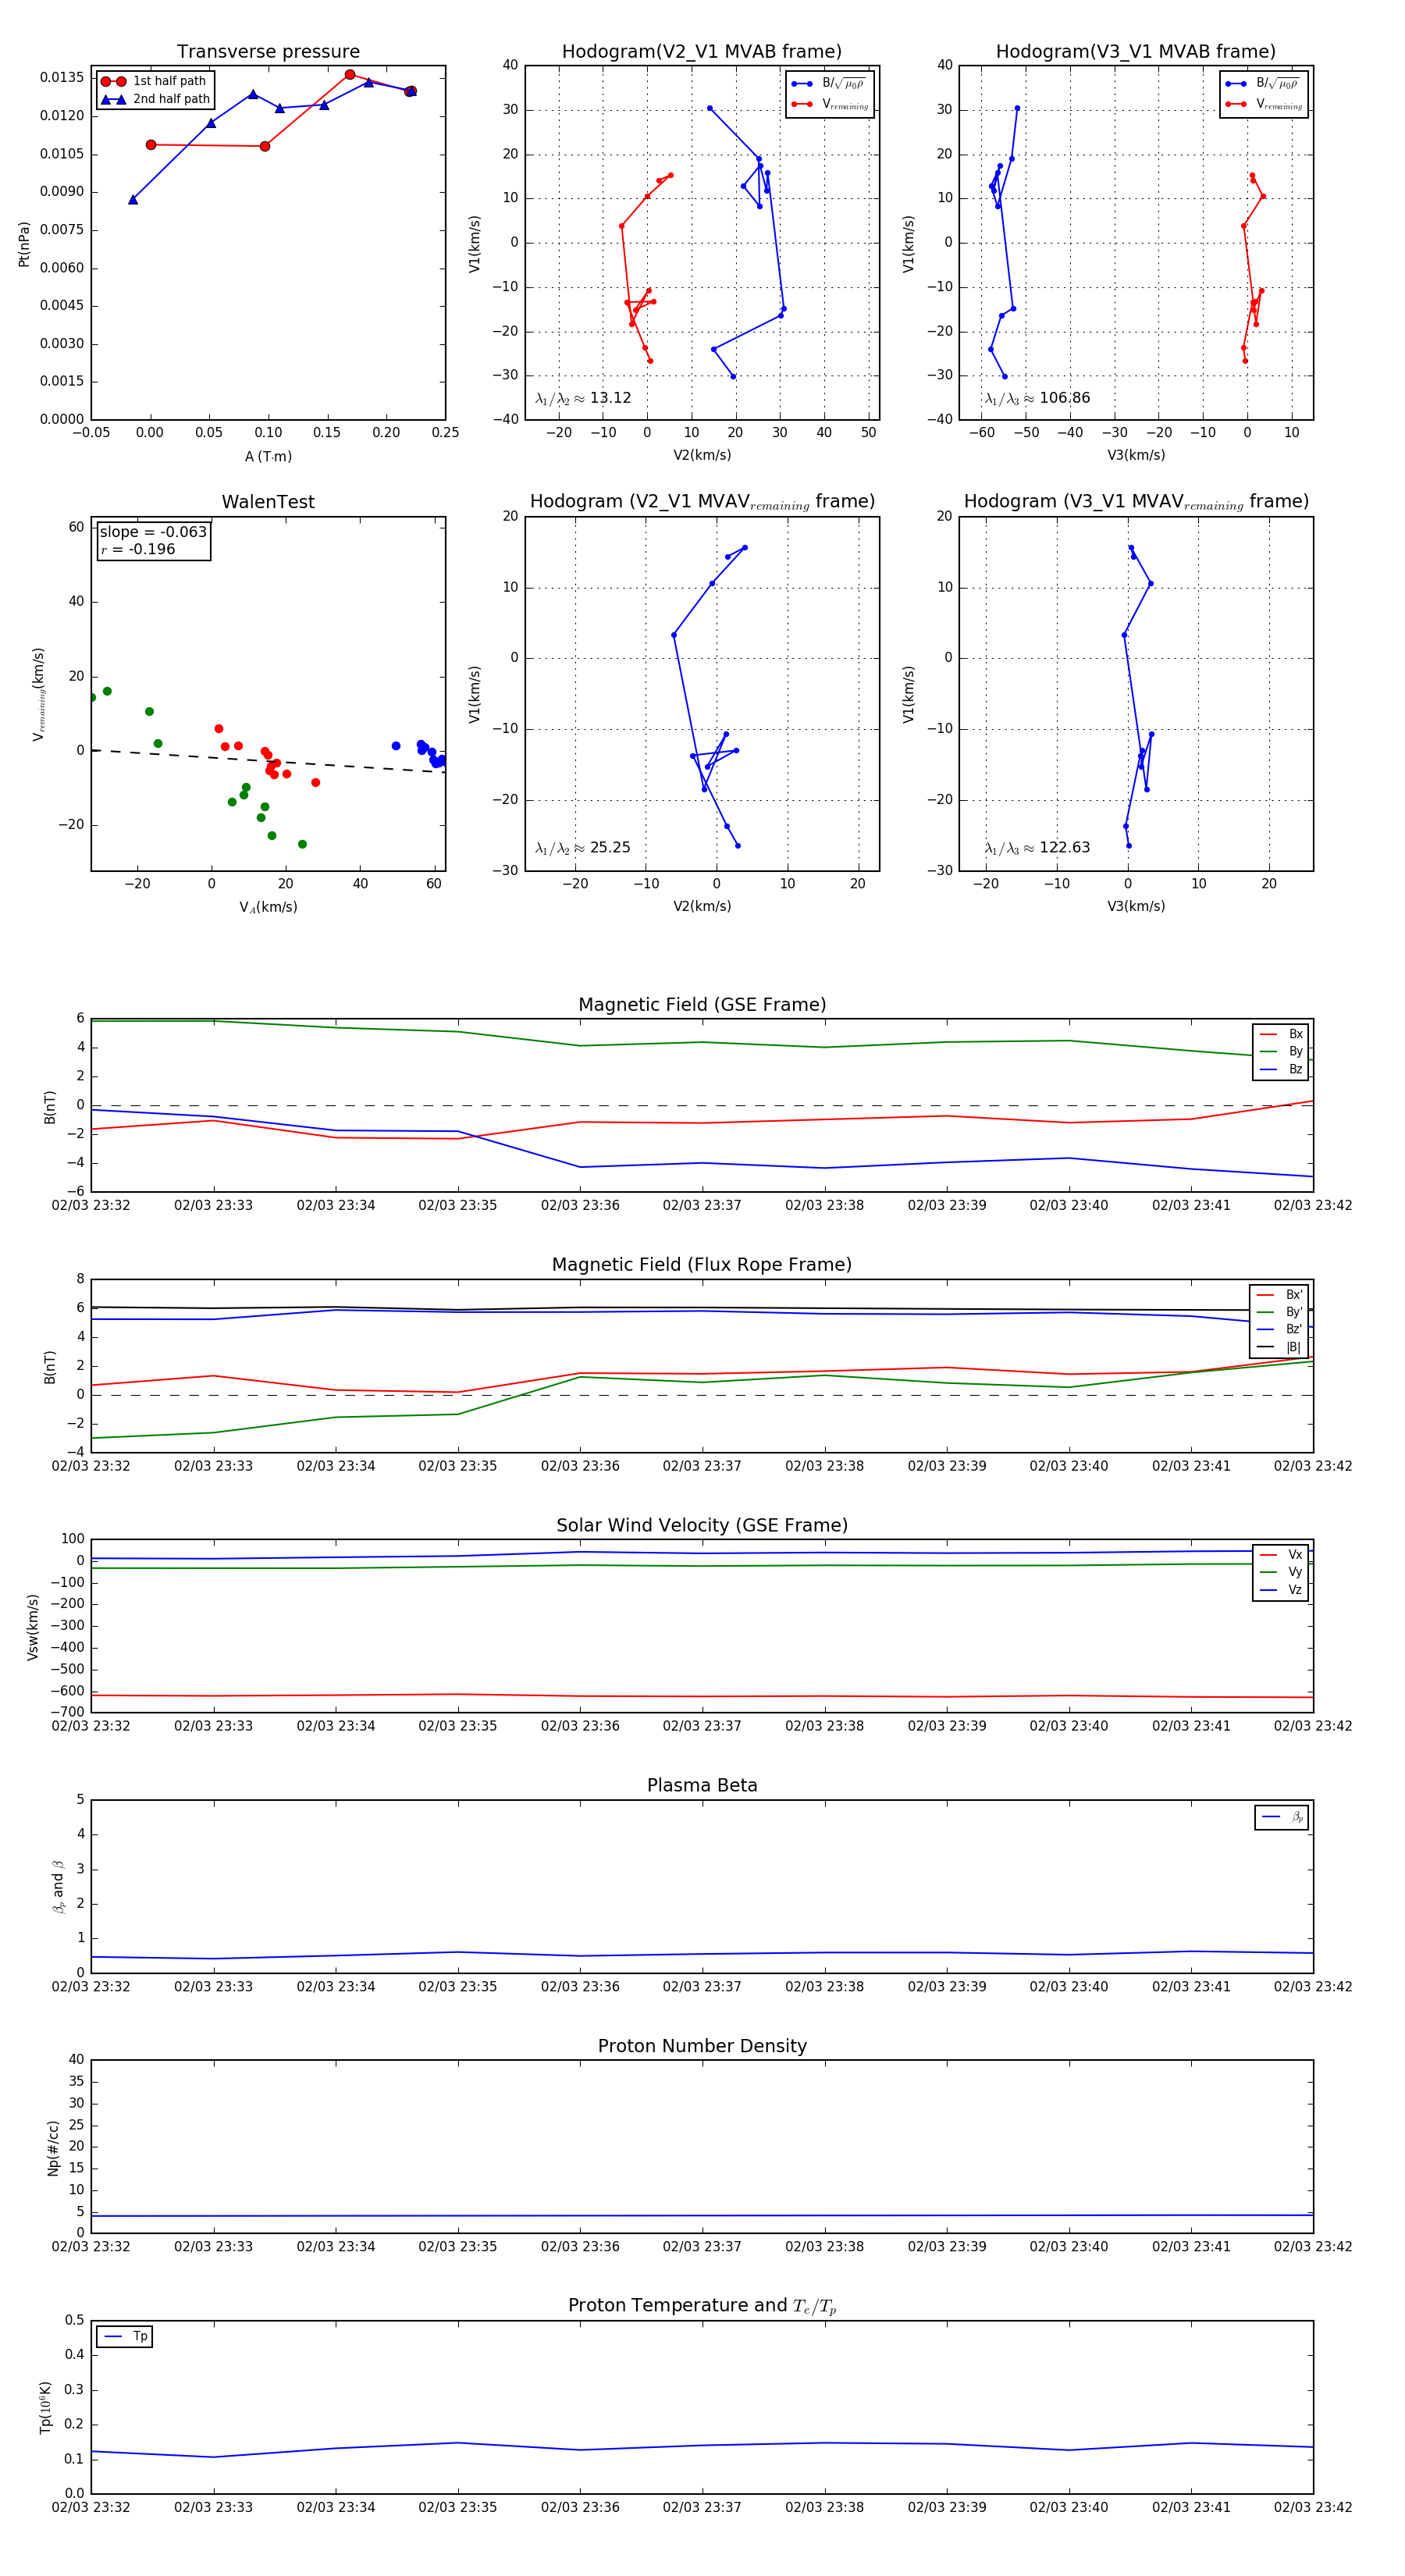Select the 'Vy' legend entry
This screenshot has height=2576, width=1405.
pyautogui.click(x=1281, y=1572)
